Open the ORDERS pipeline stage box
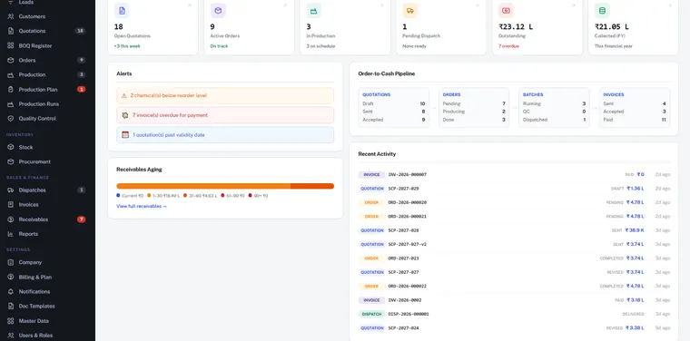This screenshot has height=341, width=690. pyautogui.click(x=474, y=108)
